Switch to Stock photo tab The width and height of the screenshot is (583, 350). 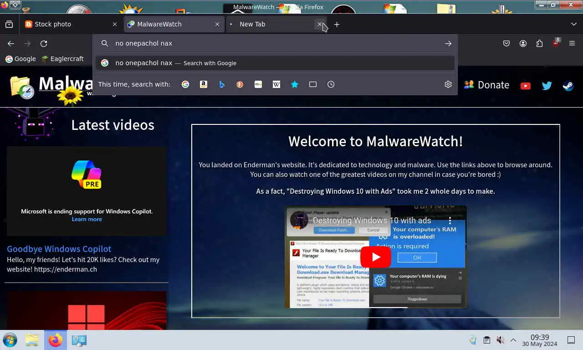tap(71, 24)
